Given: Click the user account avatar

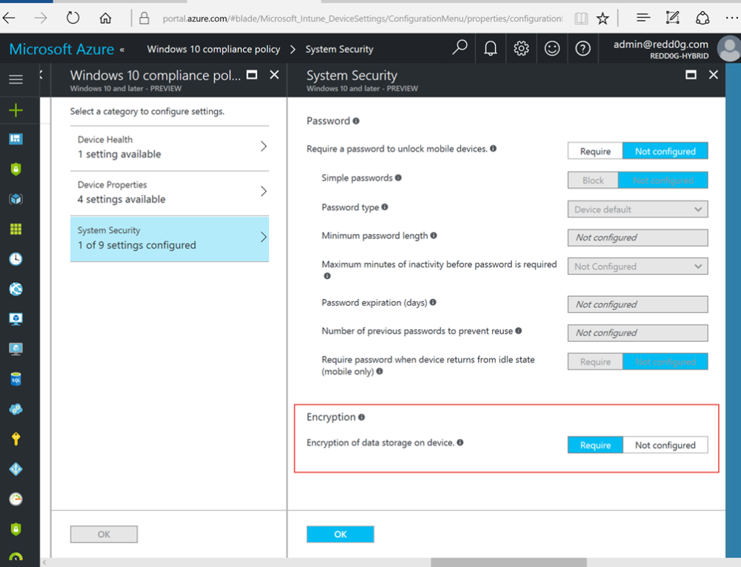Looking at the screenshot, I should (729, 49).
